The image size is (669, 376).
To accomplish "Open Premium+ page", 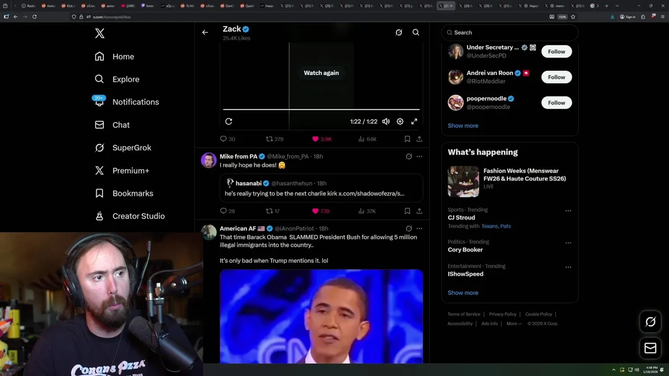I will (x=122, y=170).
